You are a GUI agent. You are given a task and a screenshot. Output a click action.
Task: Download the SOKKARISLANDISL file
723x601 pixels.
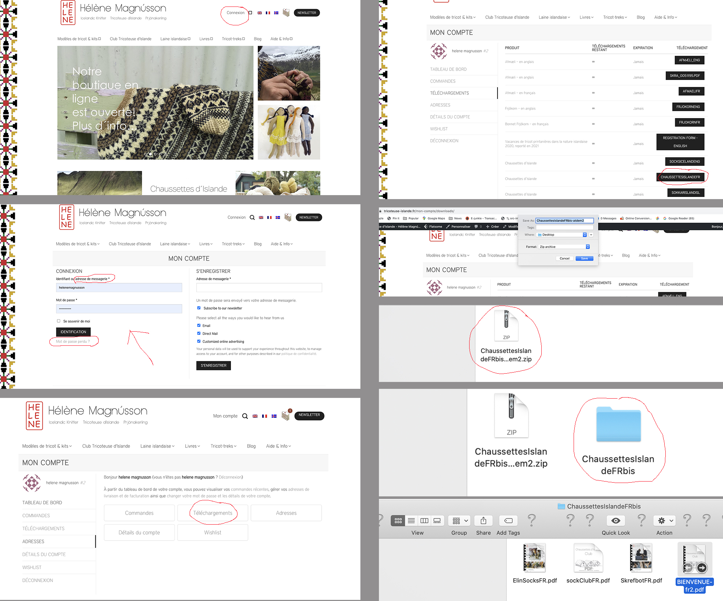[686, 193]
